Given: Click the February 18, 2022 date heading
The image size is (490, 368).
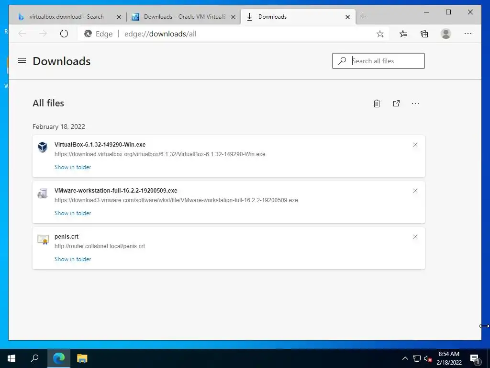Looking at the screenshot, I should (59, 126).
